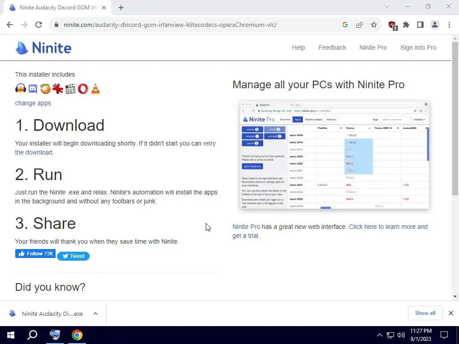Image resolution: width=459 pixels, height=344 pixels.
Task: Click Sign into Pro
Action: pyautogui.click(x=418, y=47)
